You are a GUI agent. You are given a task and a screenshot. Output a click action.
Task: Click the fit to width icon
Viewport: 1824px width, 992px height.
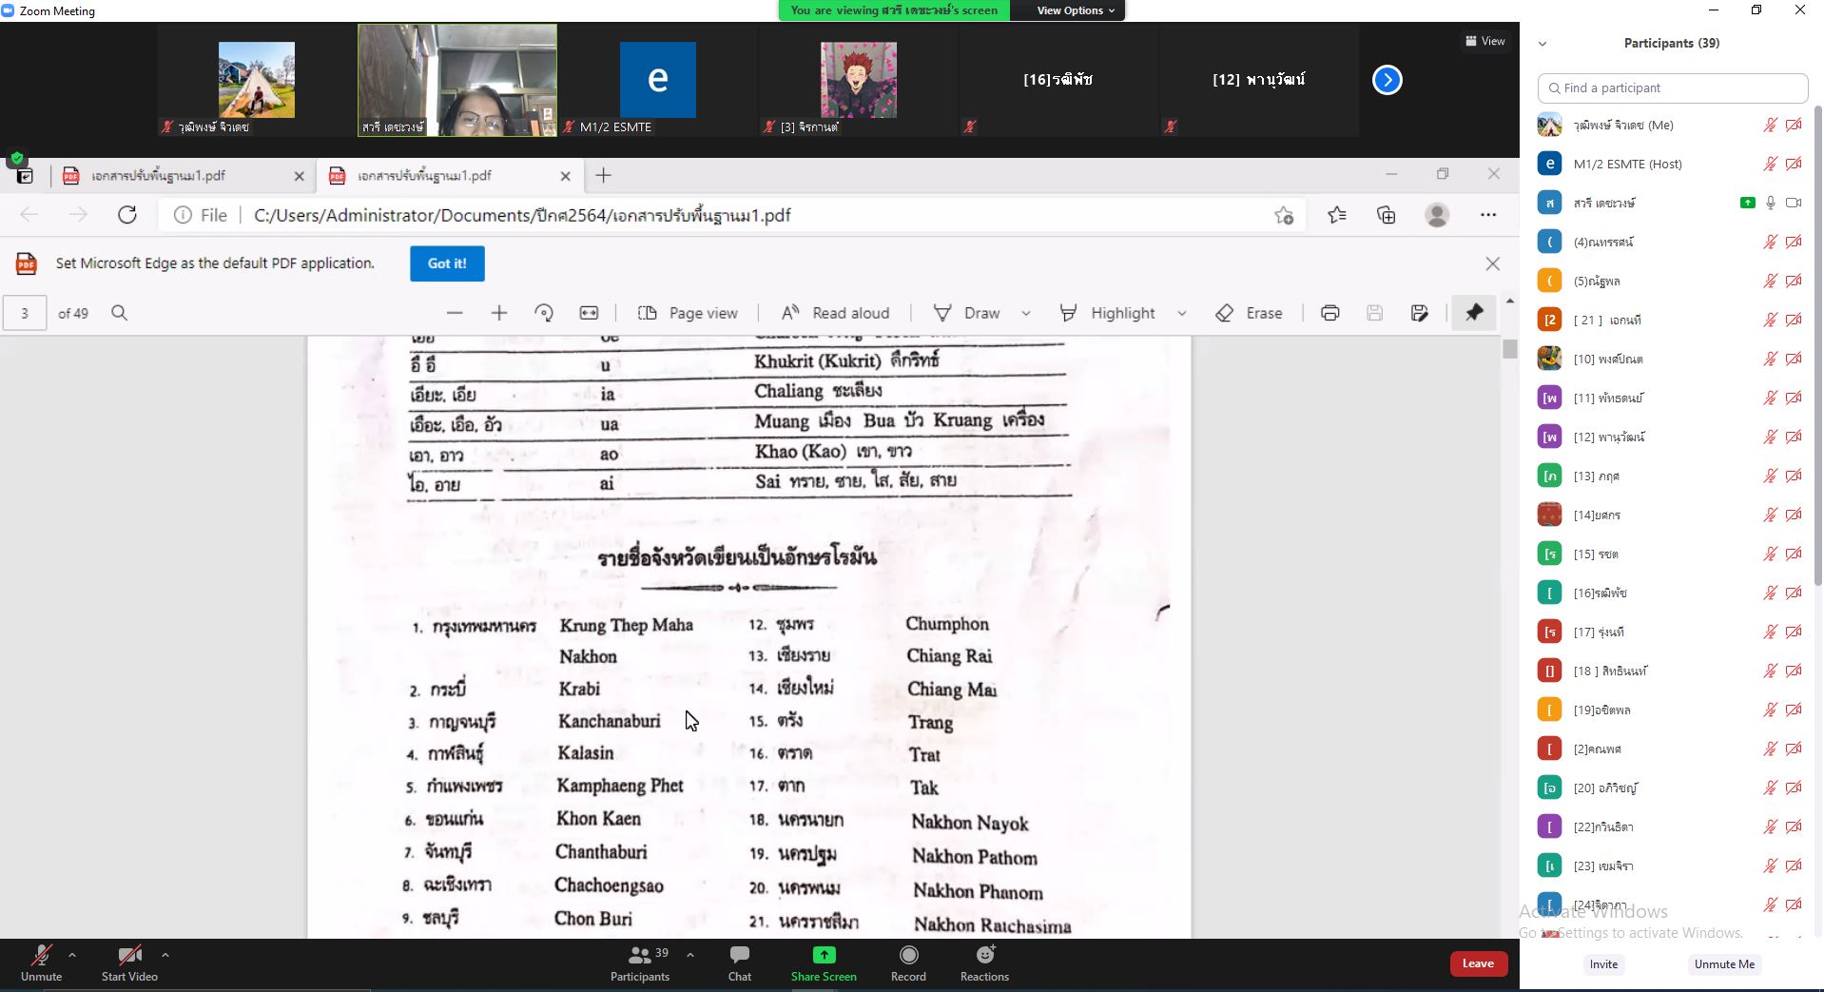coord(589,313)
